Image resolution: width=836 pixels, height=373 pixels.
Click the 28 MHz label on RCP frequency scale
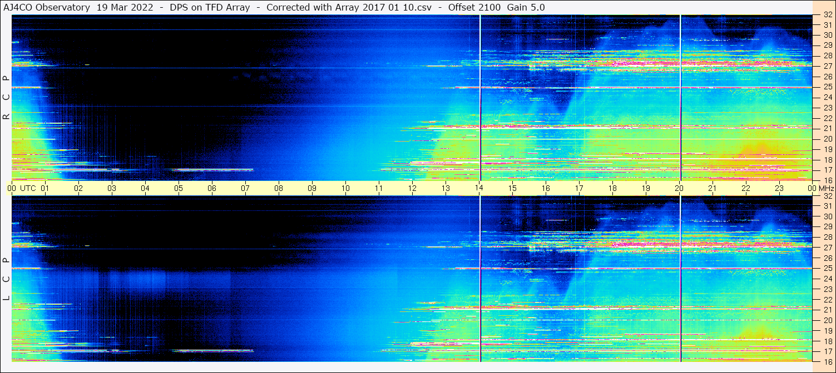[x=827, y=56]
